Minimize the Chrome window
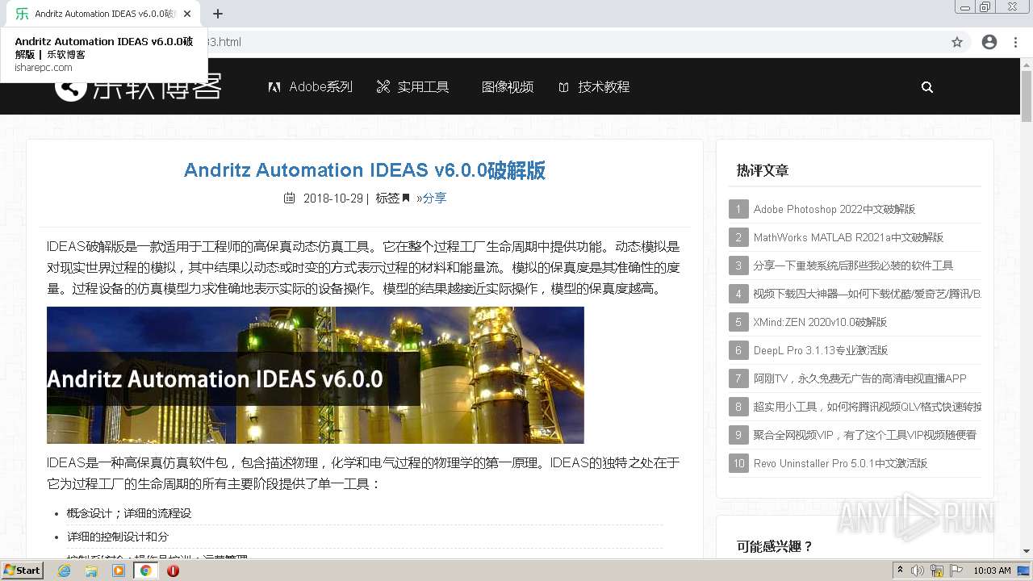This screenshot has width=1033, height=581. (965, 7)
